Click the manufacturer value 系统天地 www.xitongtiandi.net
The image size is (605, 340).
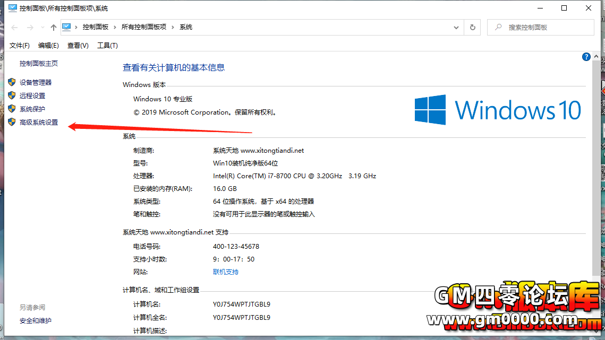point(259,150)
